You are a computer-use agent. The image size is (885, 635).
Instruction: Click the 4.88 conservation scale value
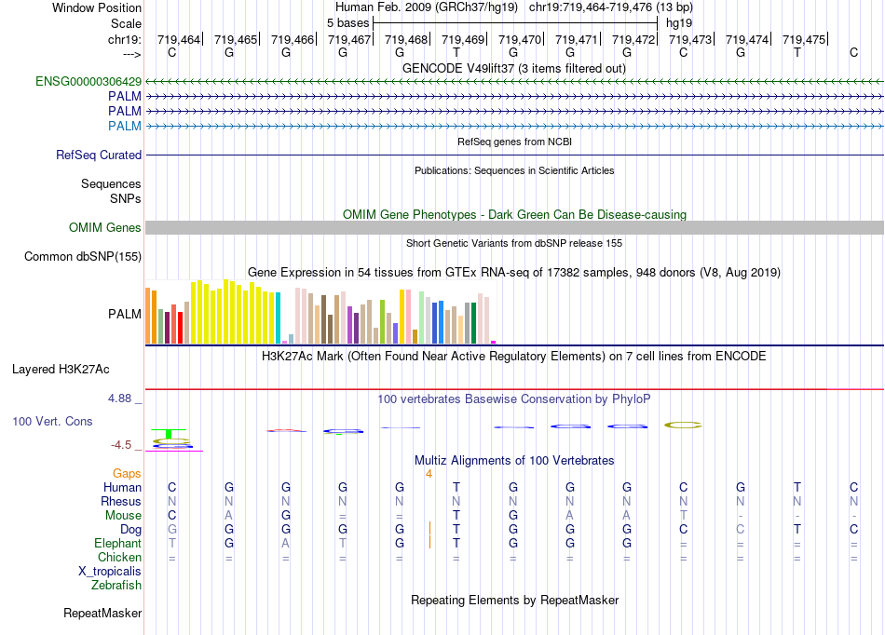(x=119, y=399)
